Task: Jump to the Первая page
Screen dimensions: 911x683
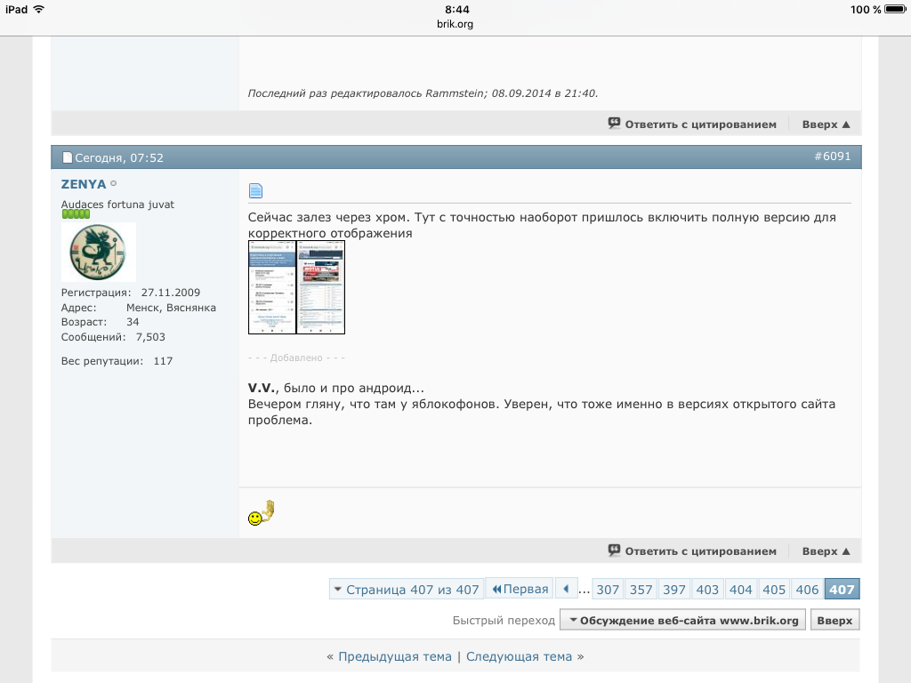Action: [x=520, y=589]
